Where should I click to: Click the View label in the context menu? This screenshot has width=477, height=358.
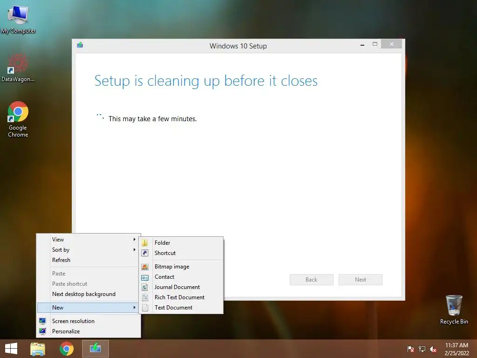tap(58, 240)
